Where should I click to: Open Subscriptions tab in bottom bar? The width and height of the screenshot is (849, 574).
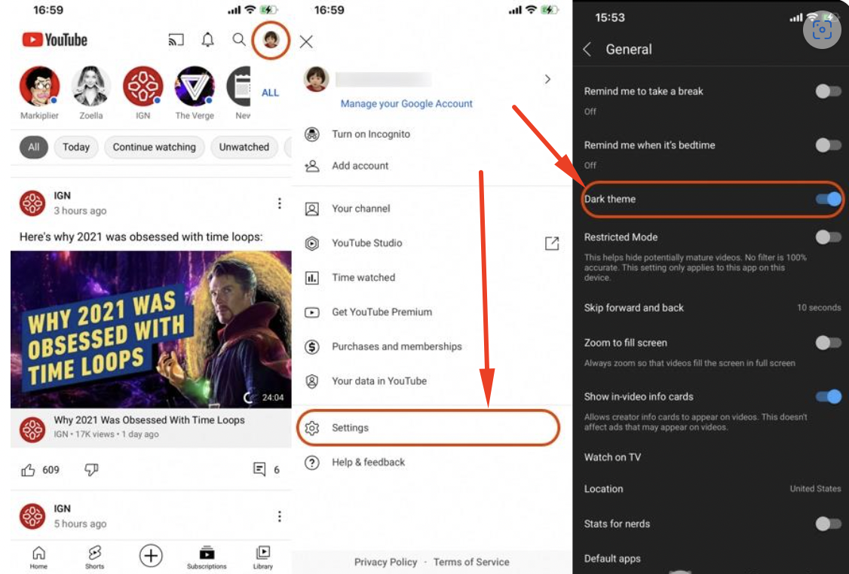(x=207, y=557)
